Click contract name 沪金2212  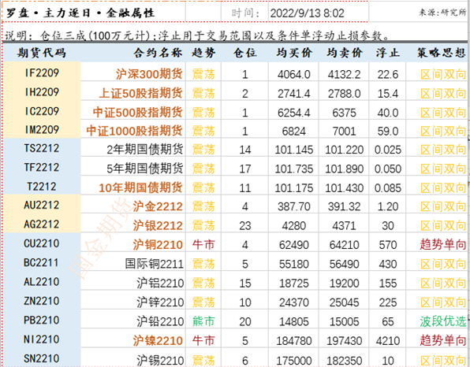[158, 206]
